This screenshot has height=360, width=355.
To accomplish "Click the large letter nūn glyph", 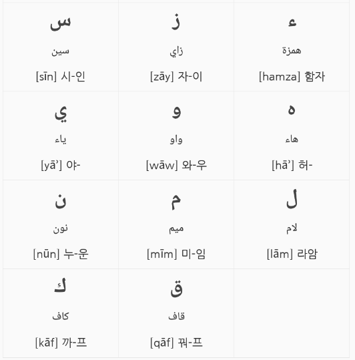I will (61, 201).
